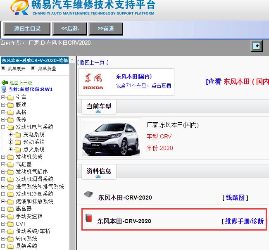Click the 菜单折叠 collapse-all icon
The width and height of the screenshot is (269, 250).
coord(33,69)
